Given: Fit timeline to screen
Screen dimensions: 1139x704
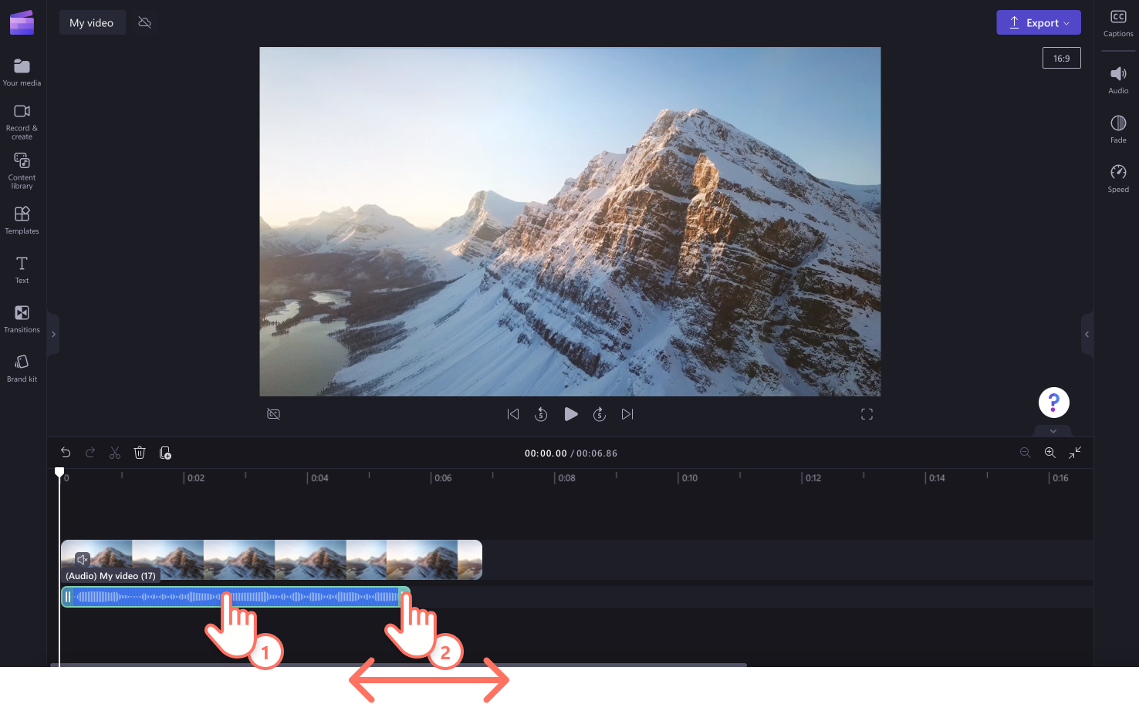Looking at the screenshot, I should (1075, 453).
